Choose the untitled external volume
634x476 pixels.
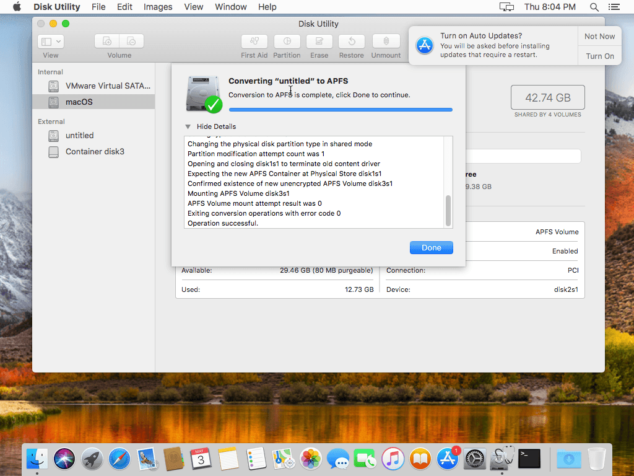pos(79,135)
